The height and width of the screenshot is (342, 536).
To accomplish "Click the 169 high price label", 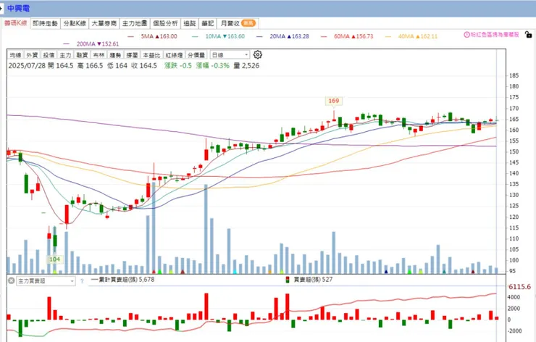I will (334, 101).
